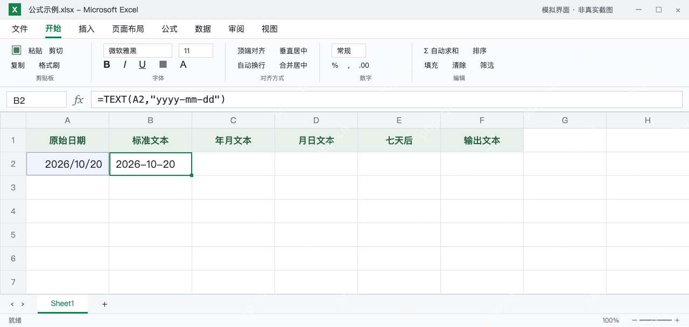Click the next sheet arrow

(23, 304)
